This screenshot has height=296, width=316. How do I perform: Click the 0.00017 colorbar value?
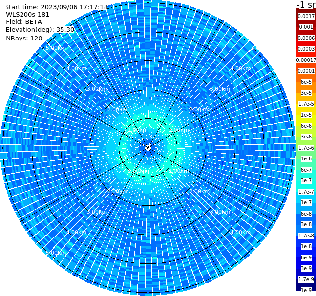[x=306, y=60]
